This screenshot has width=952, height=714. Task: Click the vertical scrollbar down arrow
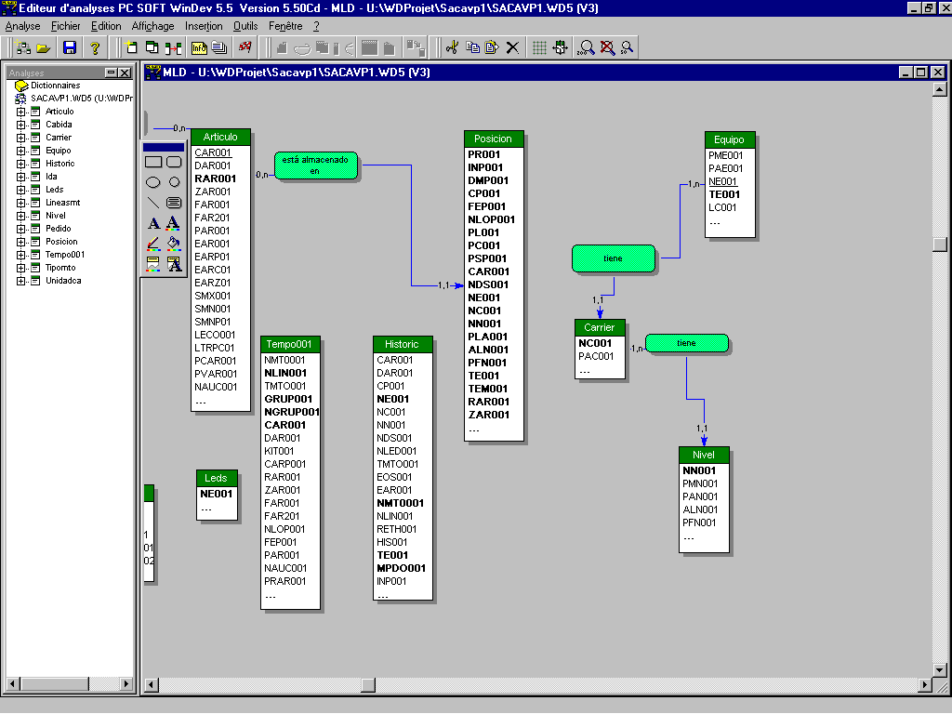click(939, 670)
